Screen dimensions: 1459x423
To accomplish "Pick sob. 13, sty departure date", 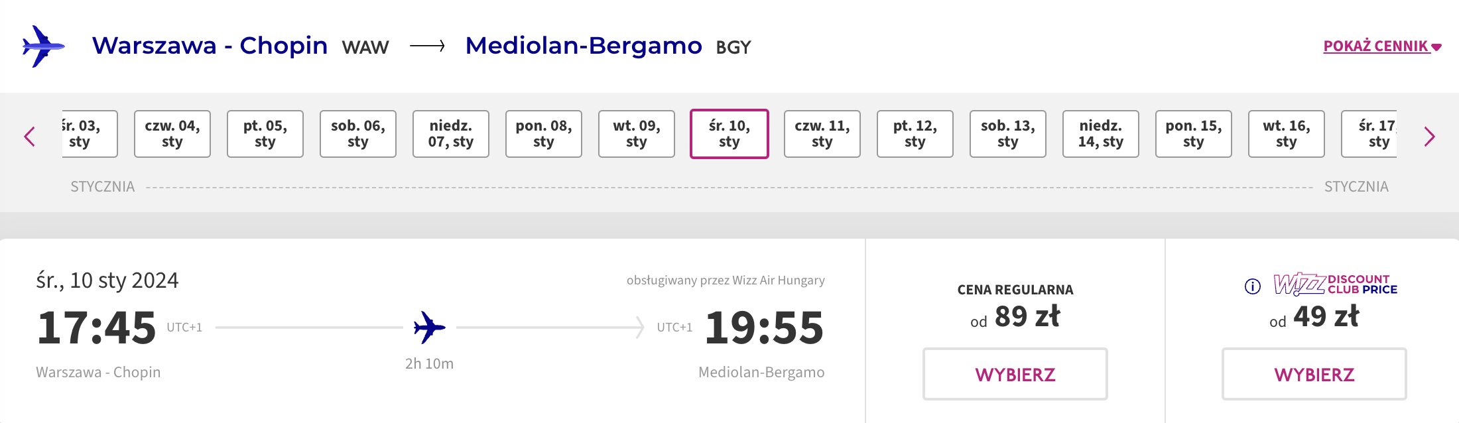I will 1008,134.
